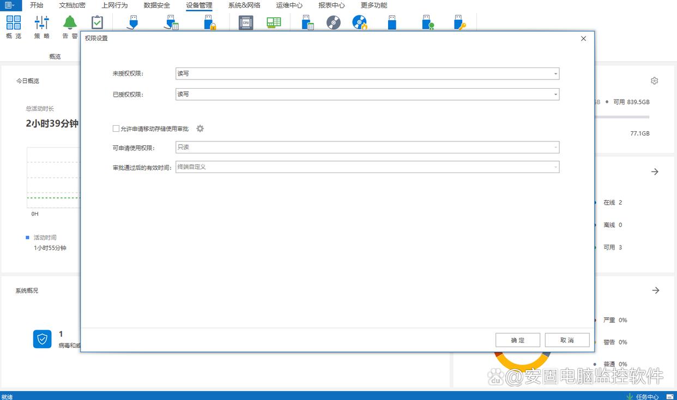Open the 审批通过后的有效时间 dropdown
Screen dimensions: 677x400
click(x=367, y=167)
